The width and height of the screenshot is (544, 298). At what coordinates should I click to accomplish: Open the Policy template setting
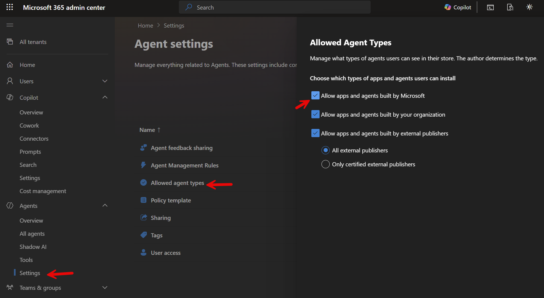click(x=171, y=200)
